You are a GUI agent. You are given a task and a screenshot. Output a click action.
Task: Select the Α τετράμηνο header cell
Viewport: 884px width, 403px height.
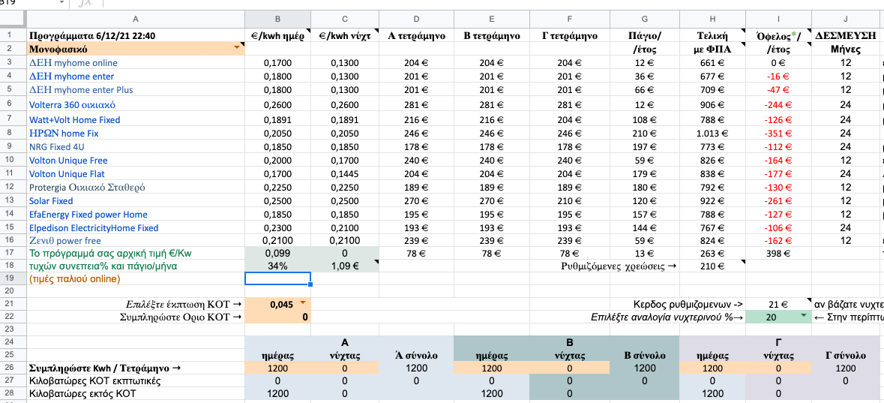click(x=416, y=35)
